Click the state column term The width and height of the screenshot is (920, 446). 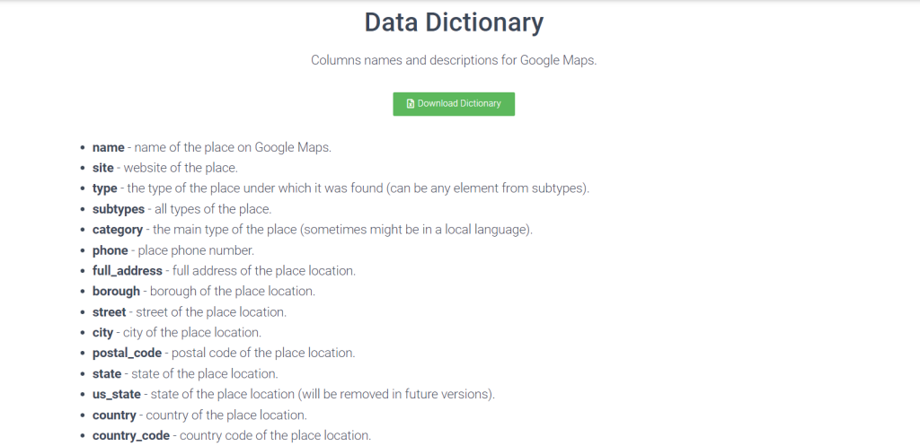[107, 373]
